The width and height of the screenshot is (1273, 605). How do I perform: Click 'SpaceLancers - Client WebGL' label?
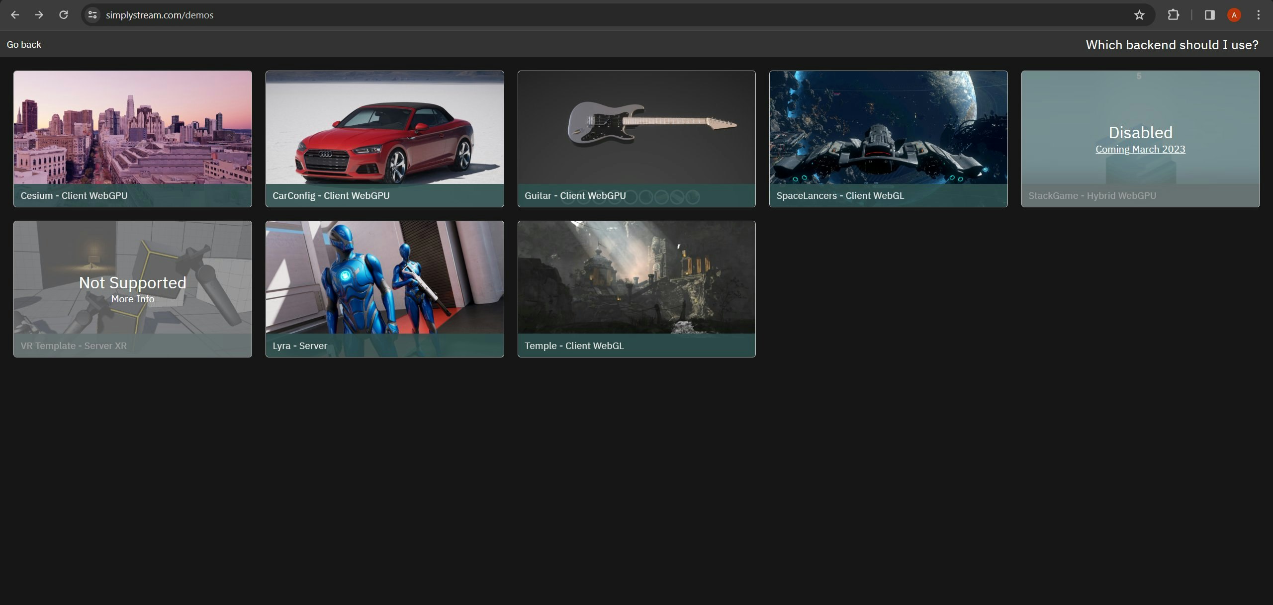point(840,195)
